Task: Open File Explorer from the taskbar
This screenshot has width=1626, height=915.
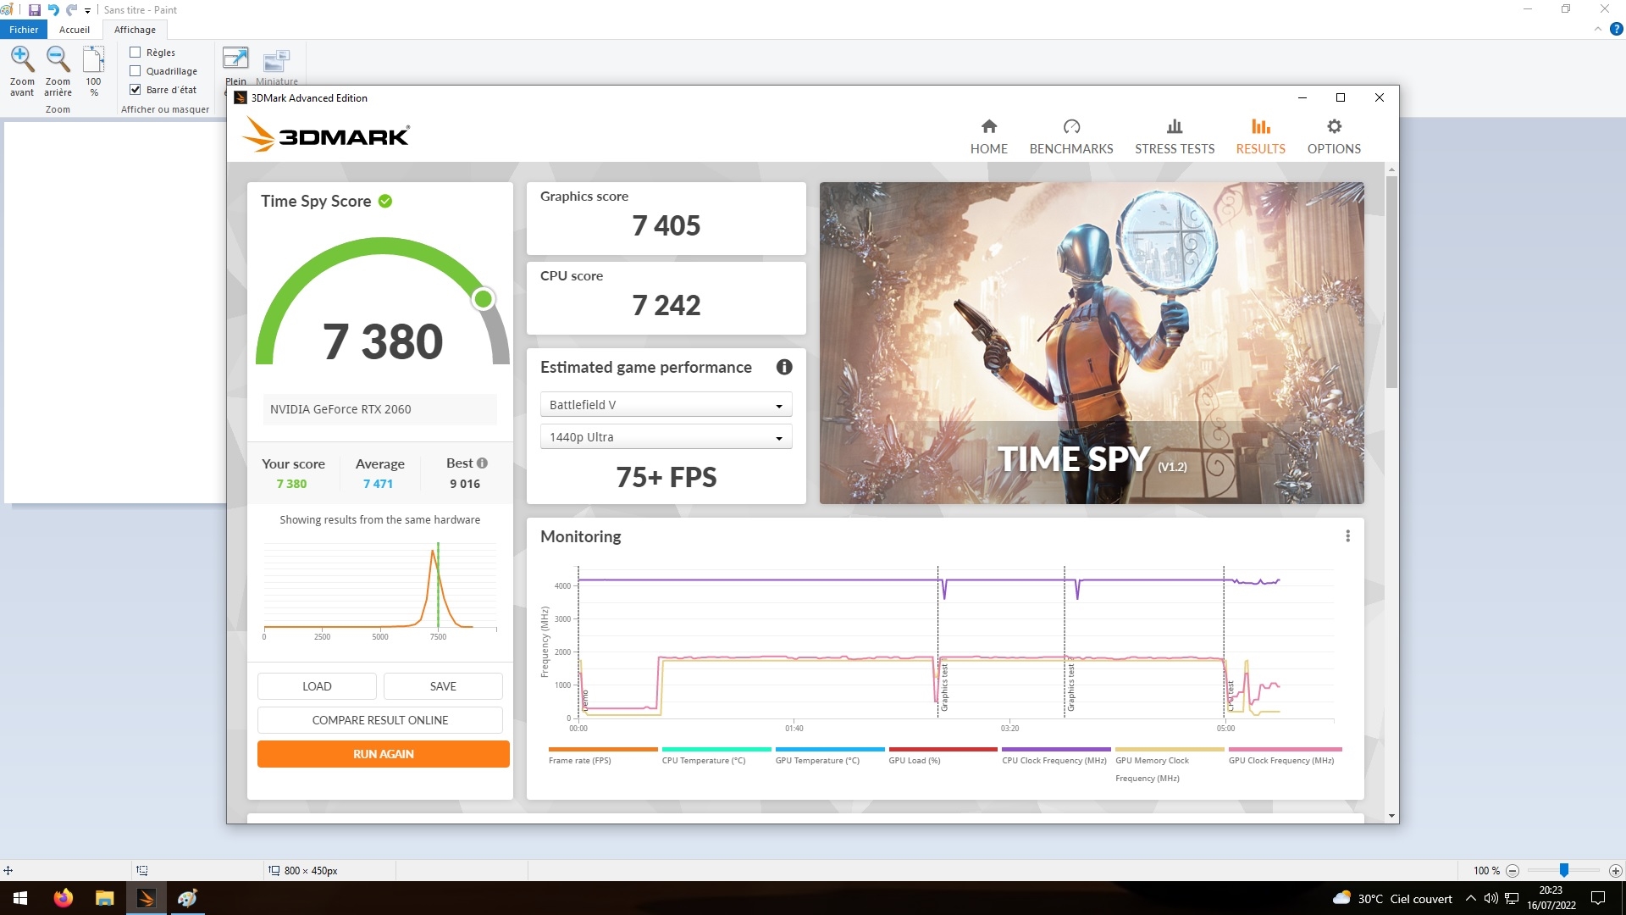Action: pos(104,898)
